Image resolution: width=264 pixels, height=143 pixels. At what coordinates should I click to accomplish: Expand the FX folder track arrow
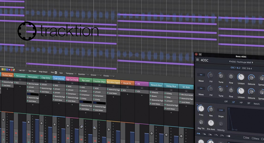click(x=136, y=83)
